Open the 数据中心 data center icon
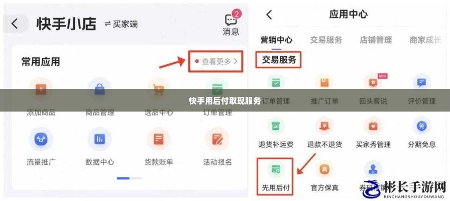This screenshot has width=450, height=201. point(99,140)
